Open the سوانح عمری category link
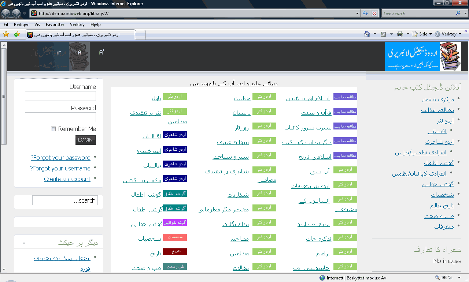Viewport: 469px width, 282px height. 233,142
